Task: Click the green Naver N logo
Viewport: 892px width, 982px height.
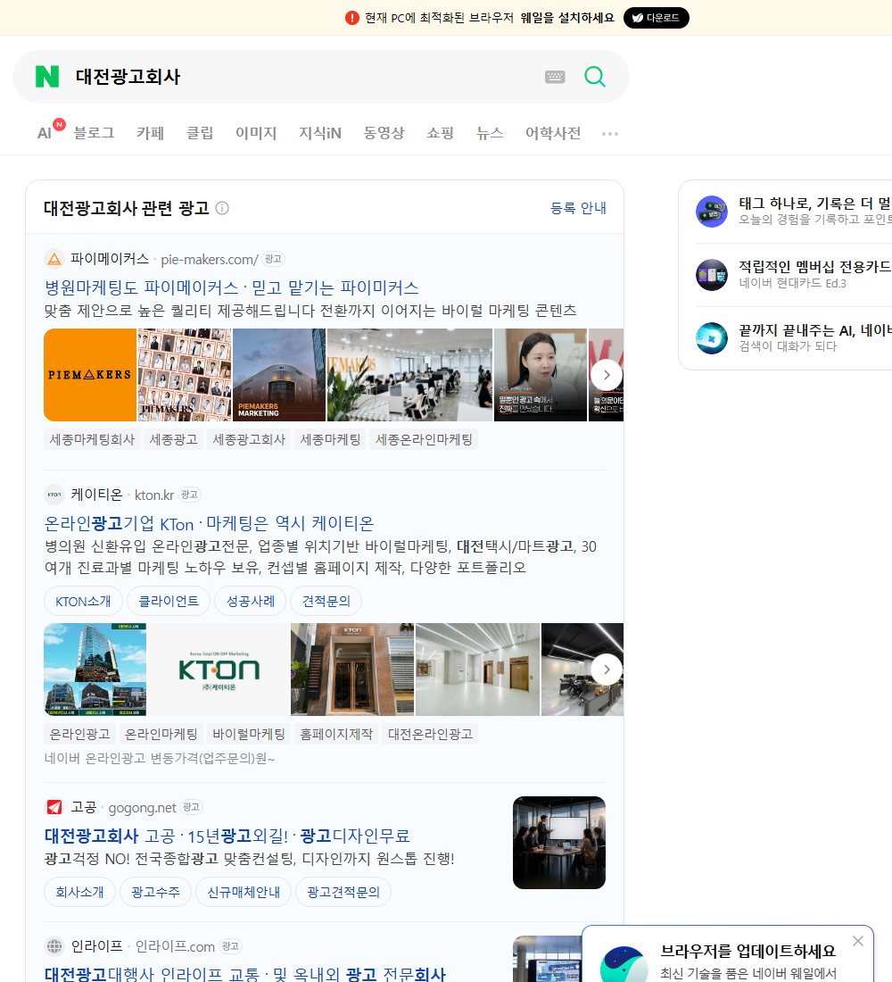Action: 47,77
